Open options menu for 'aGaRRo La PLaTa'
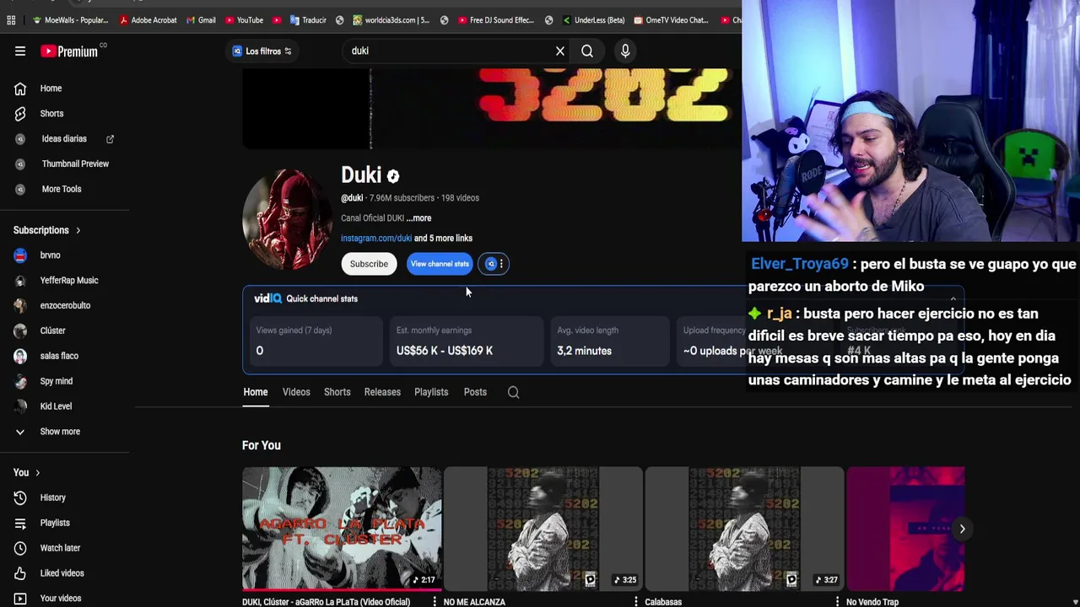The height and width of the screenshot is (607, 1080). [x=435, y=601]
